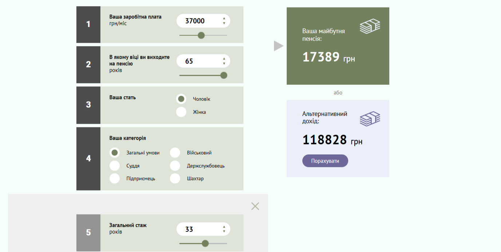
Task: Click the salary slider handle
Action: tap(201, 35)
